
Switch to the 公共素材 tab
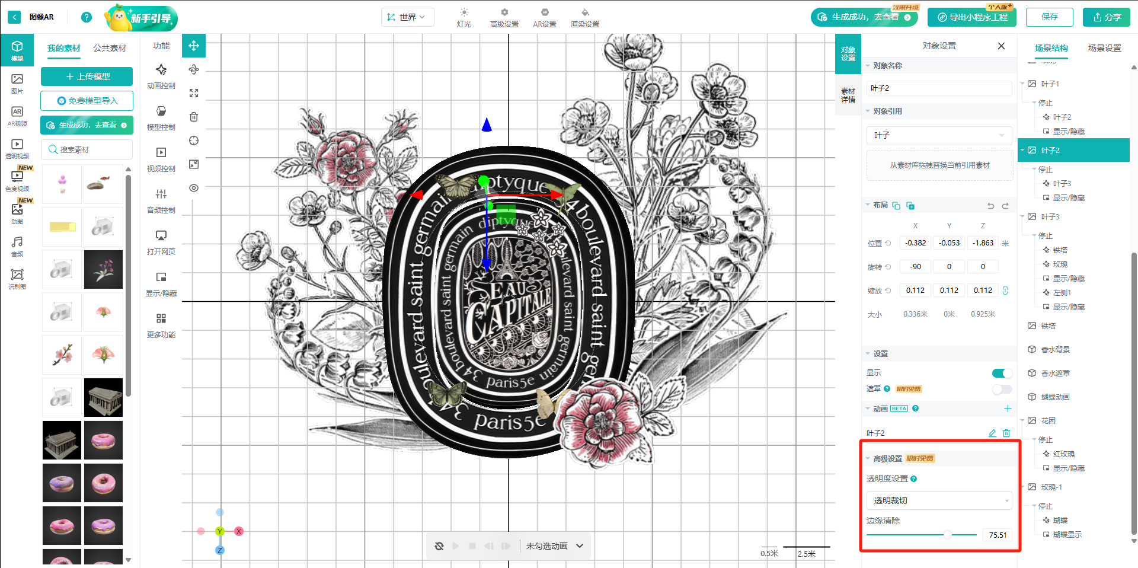click(110, 48)
